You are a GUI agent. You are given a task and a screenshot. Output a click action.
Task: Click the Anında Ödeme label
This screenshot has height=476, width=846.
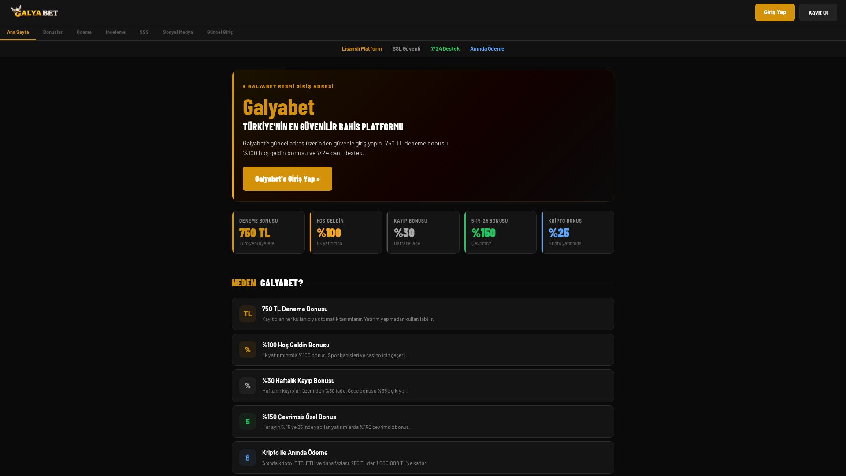coord(487,48)
